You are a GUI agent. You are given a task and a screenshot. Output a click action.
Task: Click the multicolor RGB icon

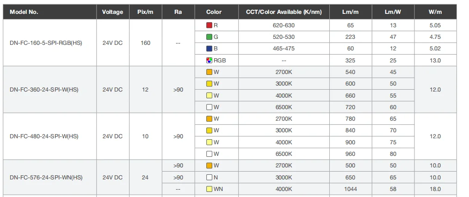(209, 60)
